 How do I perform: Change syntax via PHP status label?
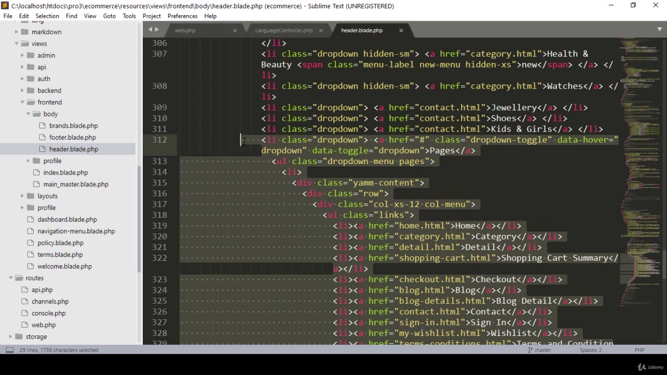click(639, 350)
